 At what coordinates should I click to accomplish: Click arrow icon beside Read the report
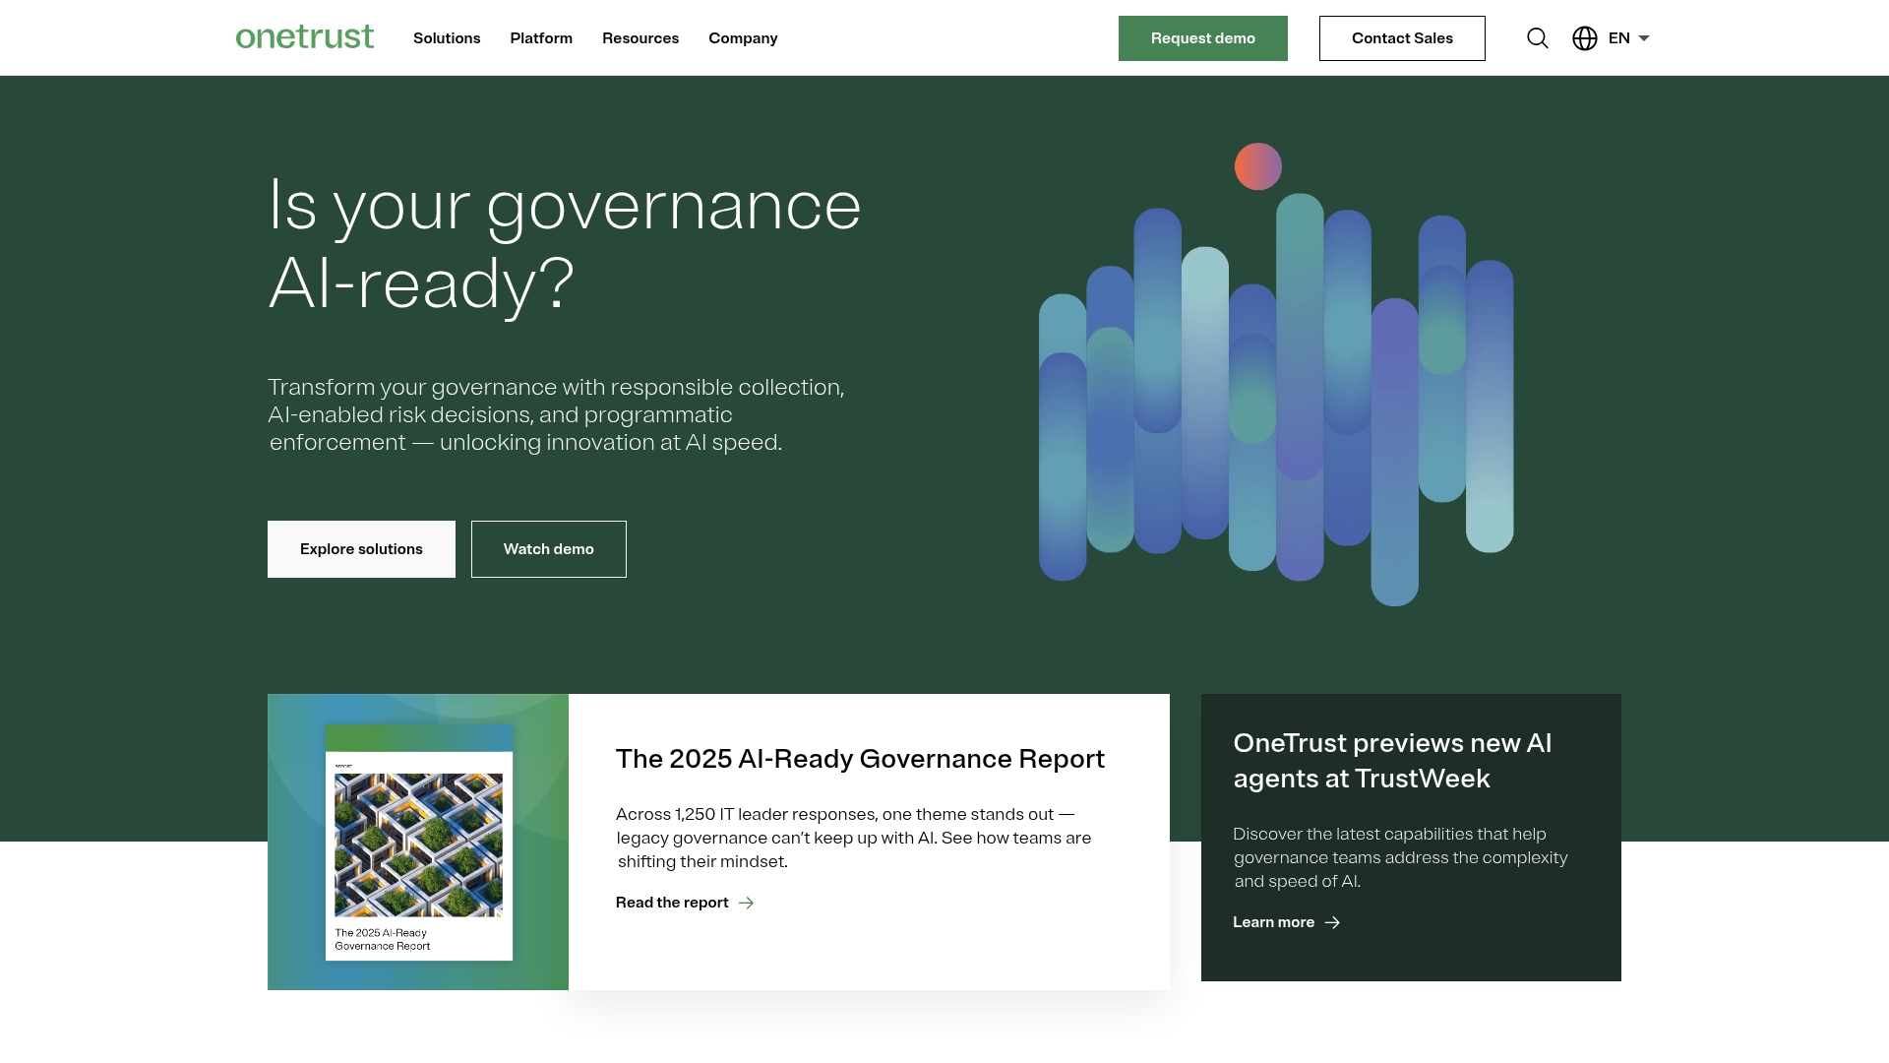[747, 903]
